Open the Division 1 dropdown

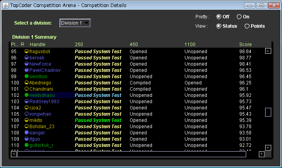pos(75,23)
